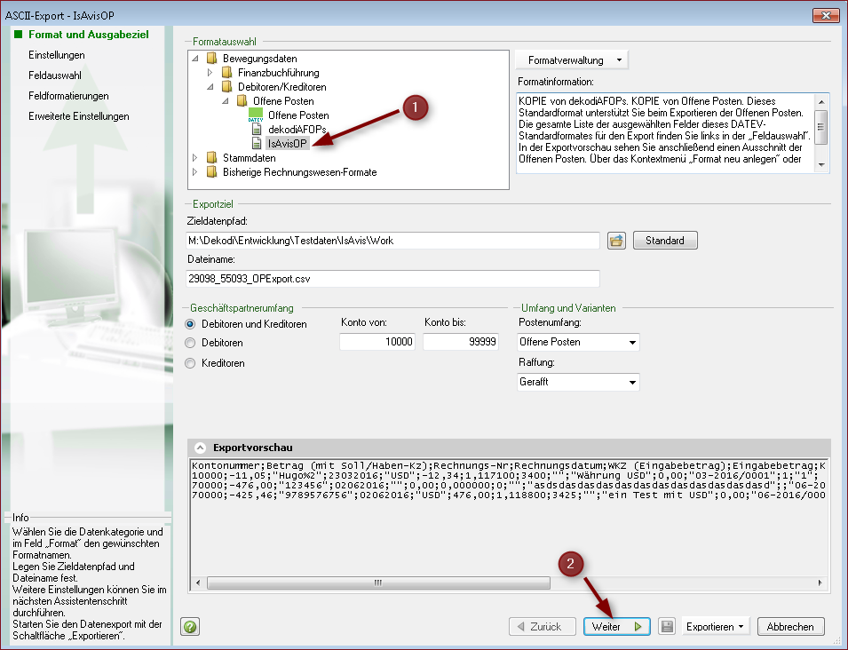Click the browse folder icon beside Zieldatenpfad
Viewport: 848px width, 650px height.
tap(617, 241)
